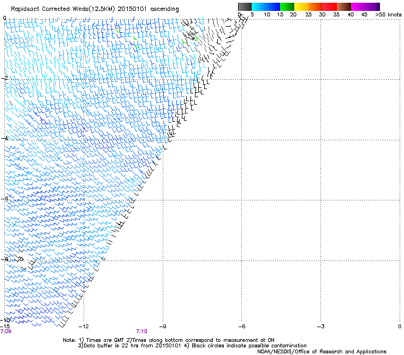The height and width of the screenshot is (355, 404).
Task: Click the 'NOAA/NESDIS/Office of Research and Applications' credit
Action: pos(322,352)
